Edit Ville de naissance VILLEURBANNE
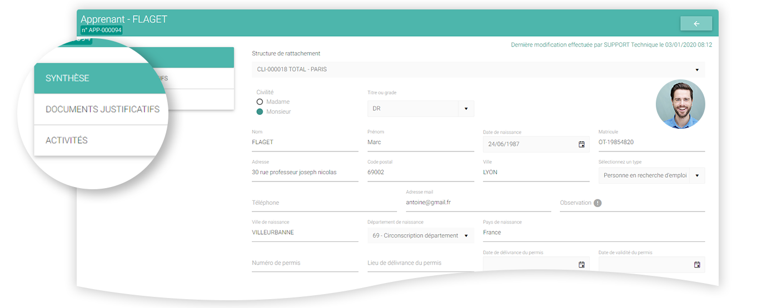Viewport: 767px width, 308px height. (305, 233)
